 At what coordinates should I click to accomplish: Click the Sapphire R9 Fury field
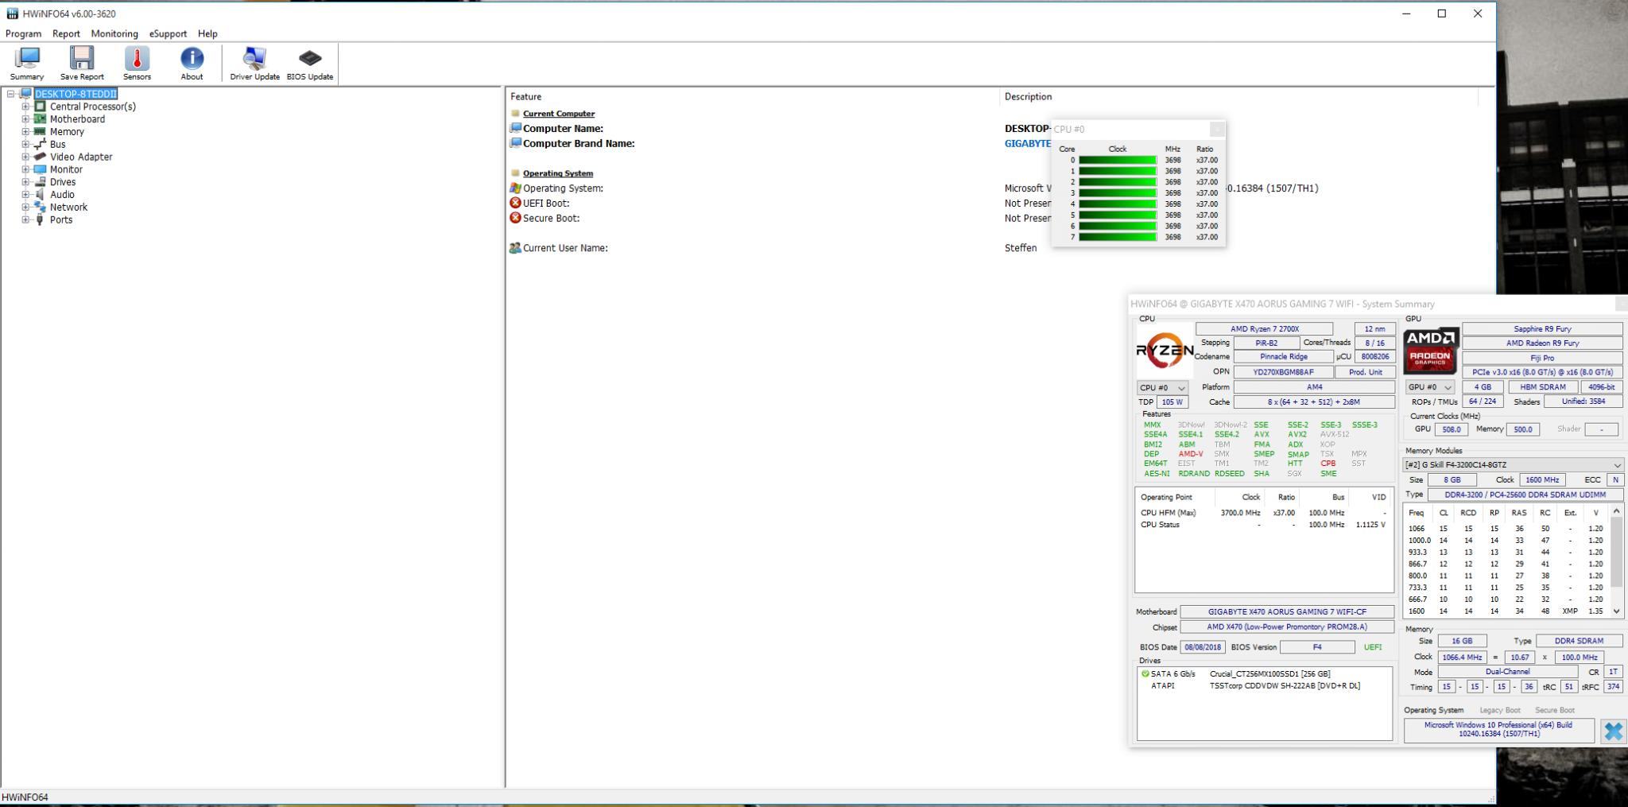(x=1542, y=329)
